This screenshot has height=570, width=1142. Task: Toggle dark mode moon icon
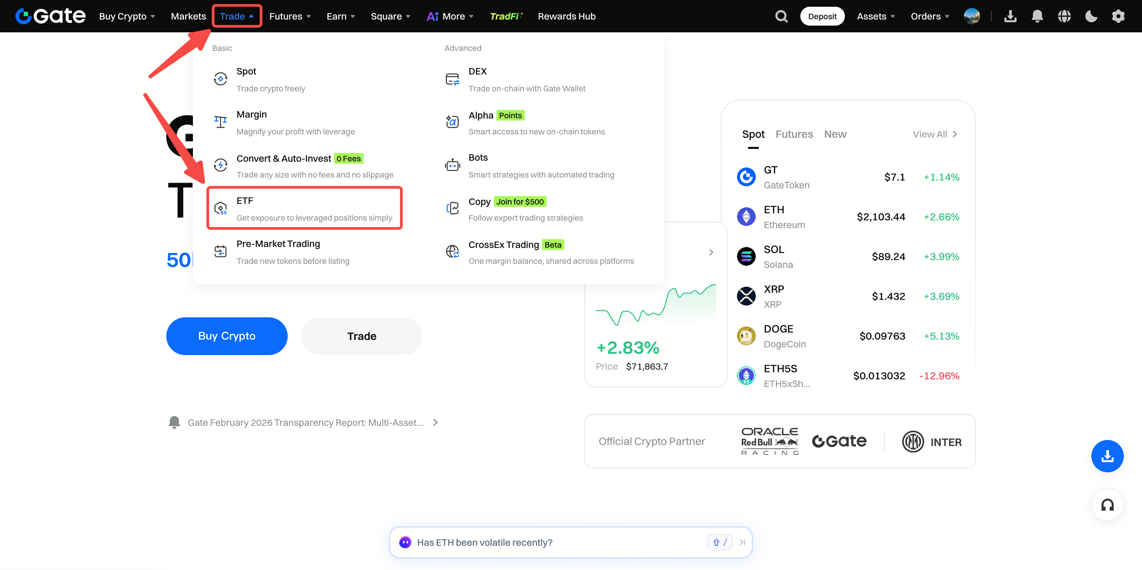(x=1091, y=17)
